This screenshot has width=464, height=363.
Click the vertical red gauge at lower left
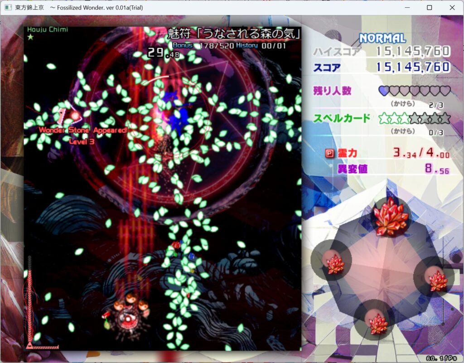pos(29,302)
